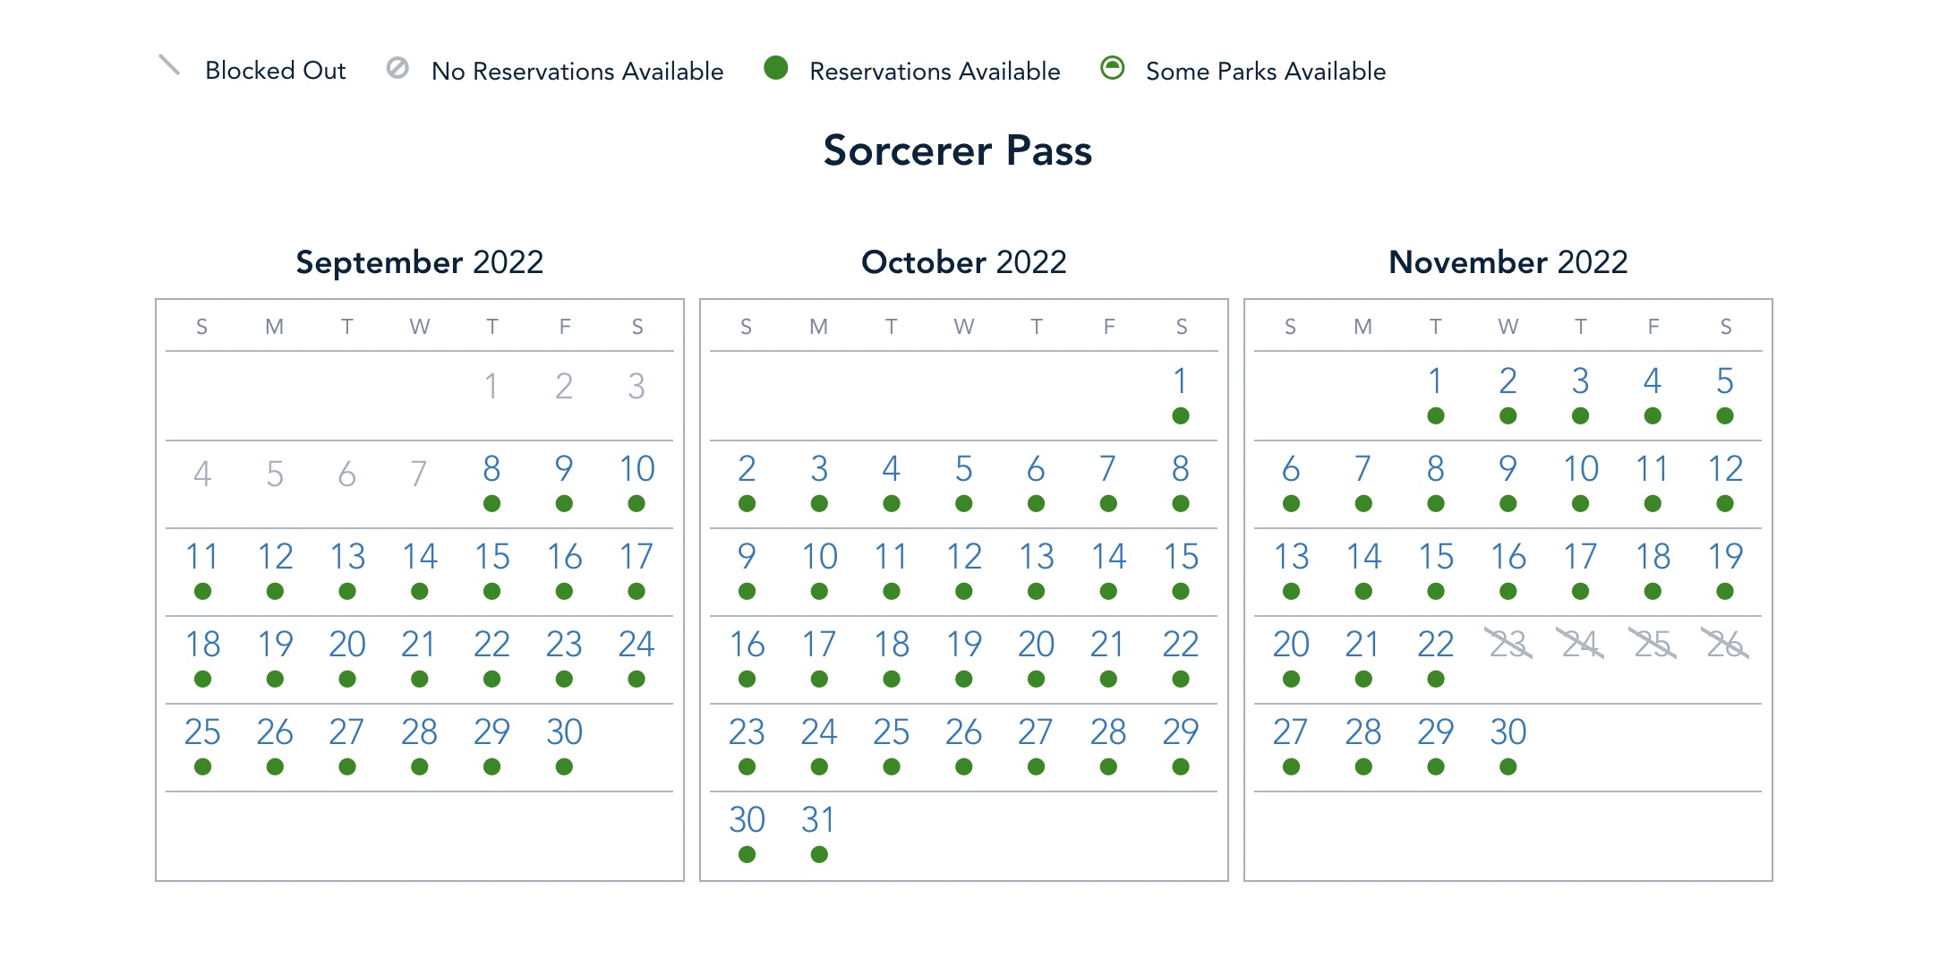This screenshot has height=958, width=1939.
Task: Click the Some Parks Available legend icon
Action: 1112,68
